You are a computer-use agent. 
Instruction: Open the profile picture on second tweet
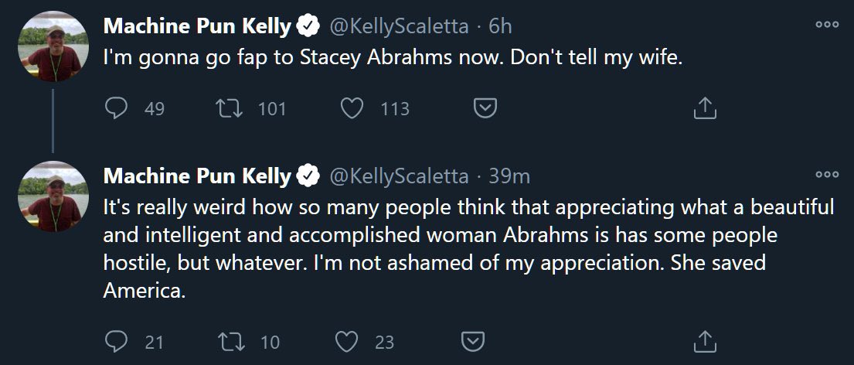pos(53,197)
